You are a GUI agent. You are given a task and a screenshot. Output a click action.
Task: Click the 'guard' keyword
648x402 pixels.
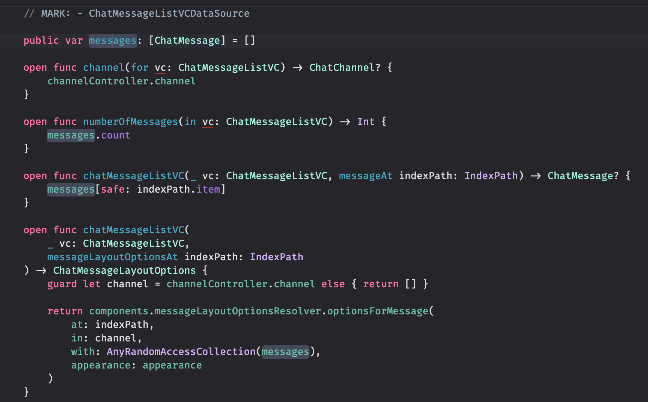[62, 284]
